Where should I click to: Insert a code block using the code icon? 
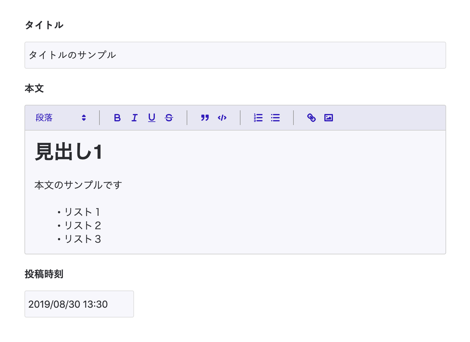tap(222, 118)
